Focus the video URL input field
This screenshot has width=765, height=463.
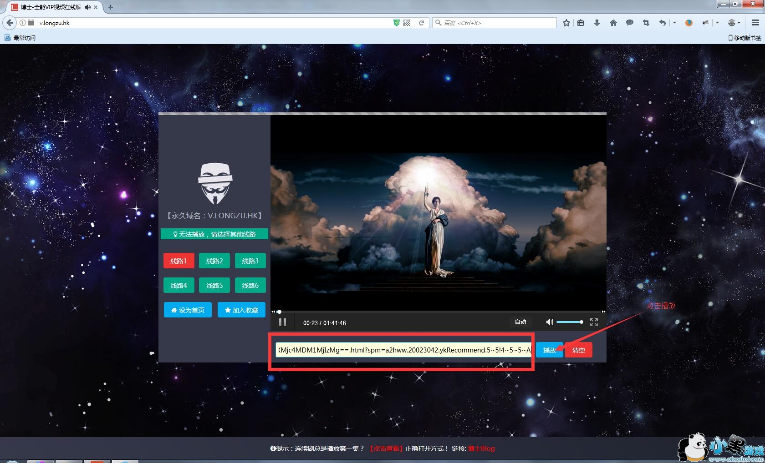click(403, 350)
